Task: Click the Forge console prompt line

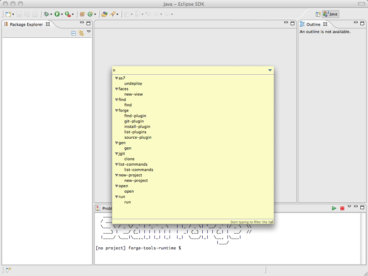Action: tap(138, 248)
